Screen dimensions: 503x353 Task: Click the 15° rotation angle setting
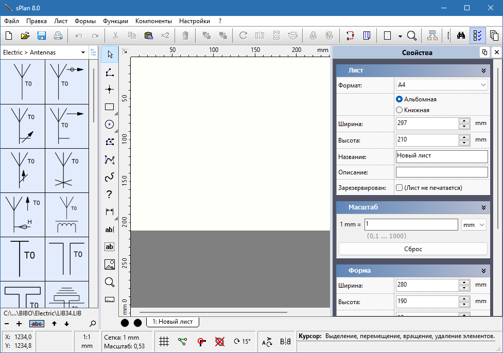click(242, 342)
